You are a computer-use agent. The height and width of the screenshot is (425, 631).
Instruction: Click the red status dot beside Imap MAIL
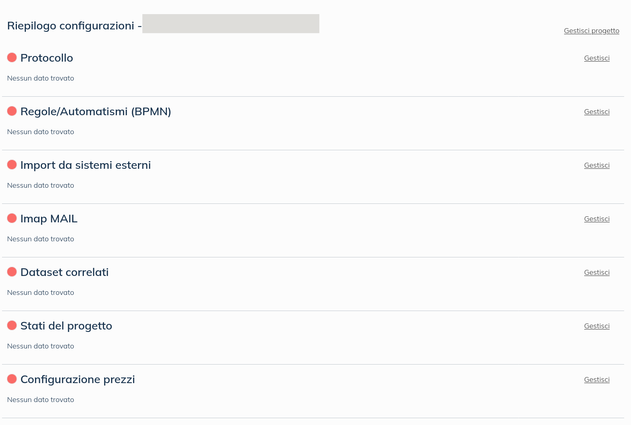(12, 218)
